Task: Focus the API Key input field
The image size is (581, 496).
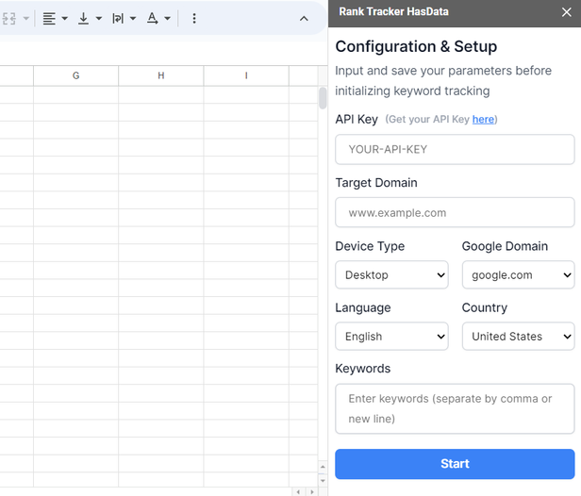Action: (x=455, y=150)
